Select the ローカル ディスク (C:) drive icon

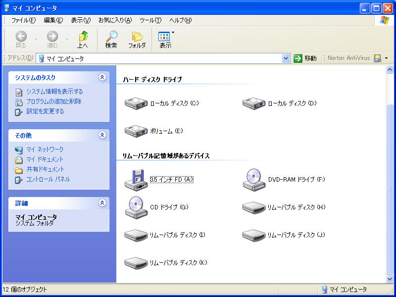tap(136, 103)
